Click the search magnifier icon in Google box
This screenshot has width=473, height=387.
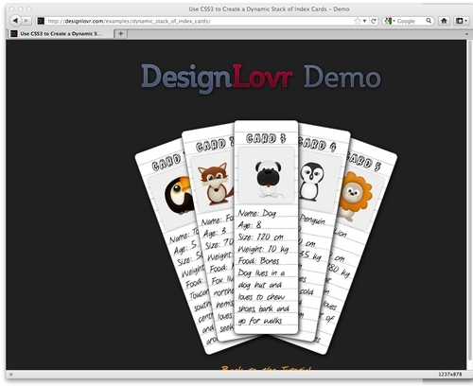[429, 21]
